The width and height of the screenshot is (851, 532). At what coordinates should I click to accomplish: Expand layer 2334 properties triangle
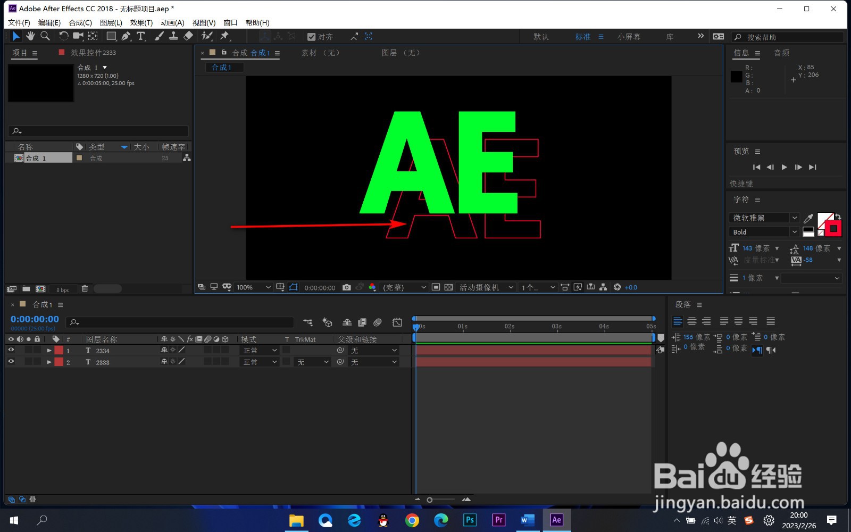[49, 351]
